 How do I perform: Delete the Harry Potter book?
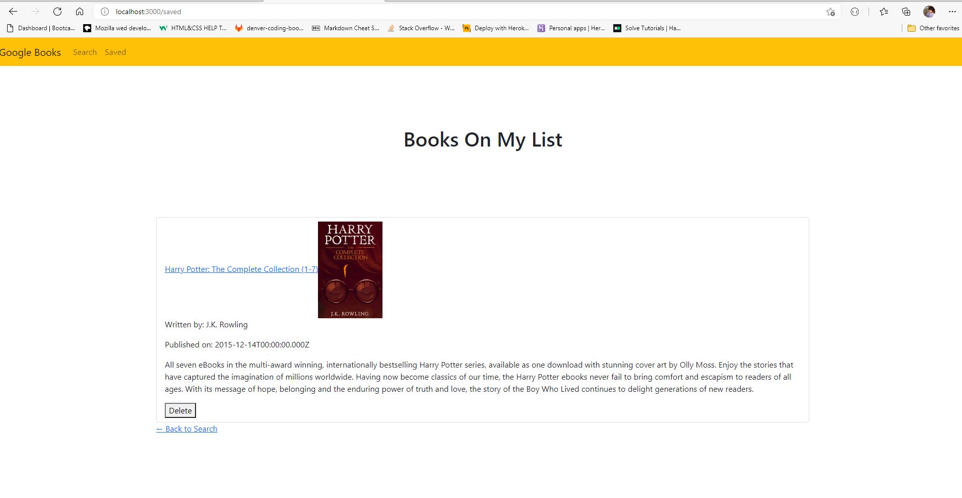[180, 410]
